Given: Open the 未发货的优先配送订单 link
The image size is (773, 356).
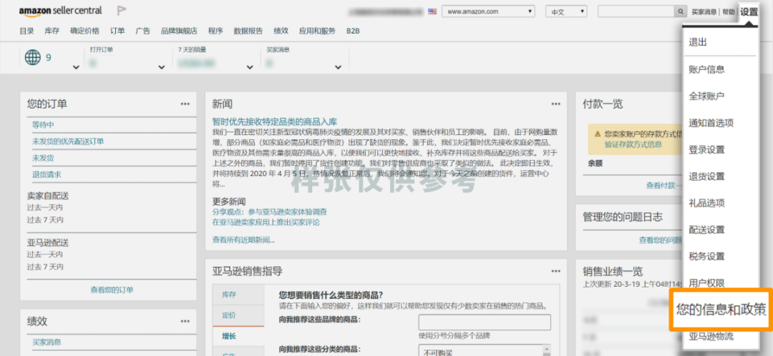Looking at the screenshot, I should (68, 142).
